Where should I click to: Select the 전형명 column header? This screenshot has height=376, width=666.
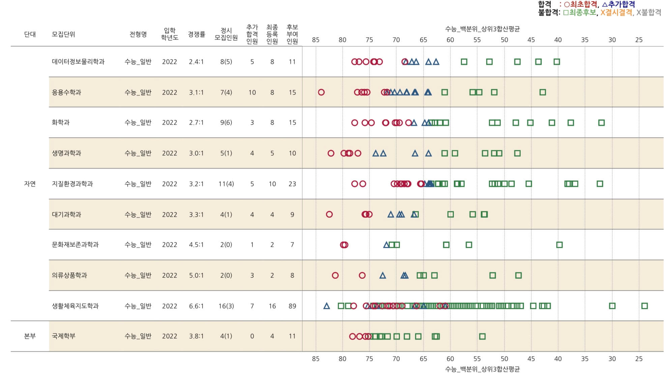pos(138,34)
